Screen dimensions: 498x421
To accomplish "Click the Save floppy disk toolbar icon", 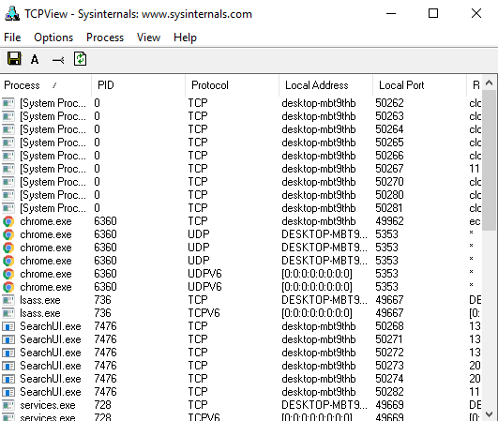I will (x=14, y=59).
